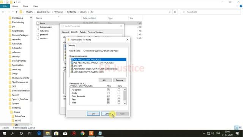Image resolution: width=243 pixels, height=137 pixels.
Task: Click the Search etc input field
Action: (x=210, y=12)
